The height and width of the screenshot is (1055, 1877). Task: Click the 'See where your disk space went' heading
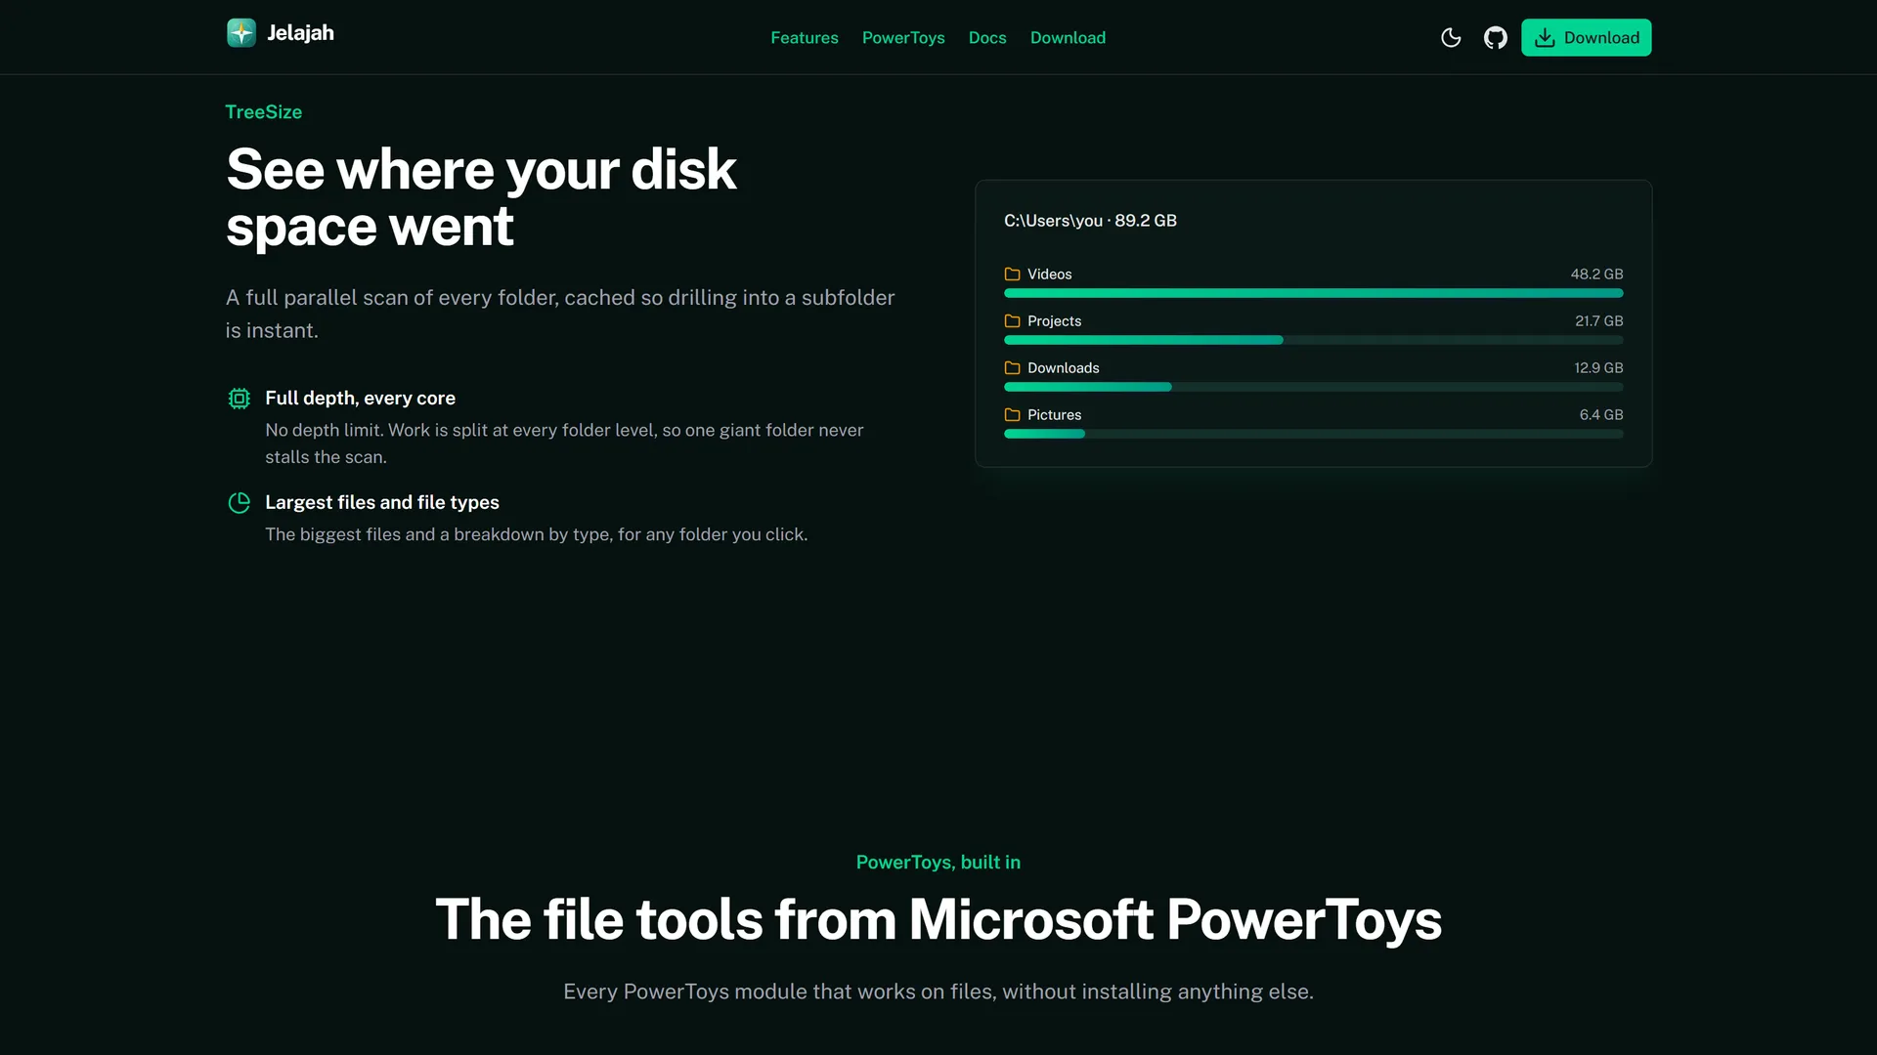[x=481, y=198]
